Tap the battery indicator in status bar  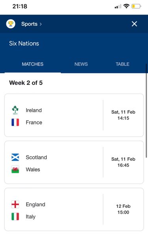[137, 6]
